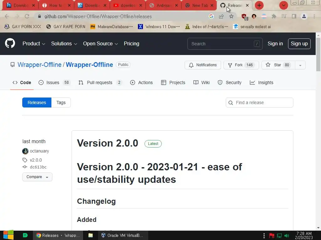Open the Version 2.0.0 release title
Screen dimensions: 321x240
[x=108, y=143]
